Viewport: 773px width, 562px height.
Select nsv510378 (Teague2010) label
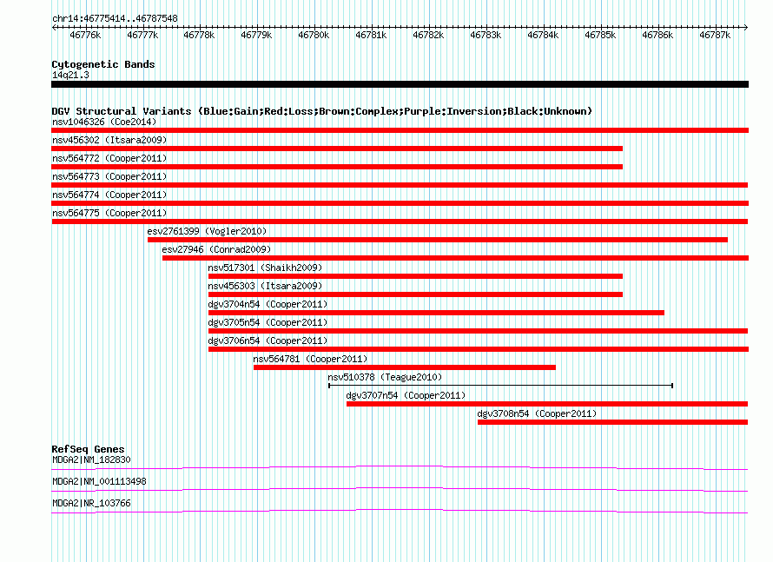385,377
